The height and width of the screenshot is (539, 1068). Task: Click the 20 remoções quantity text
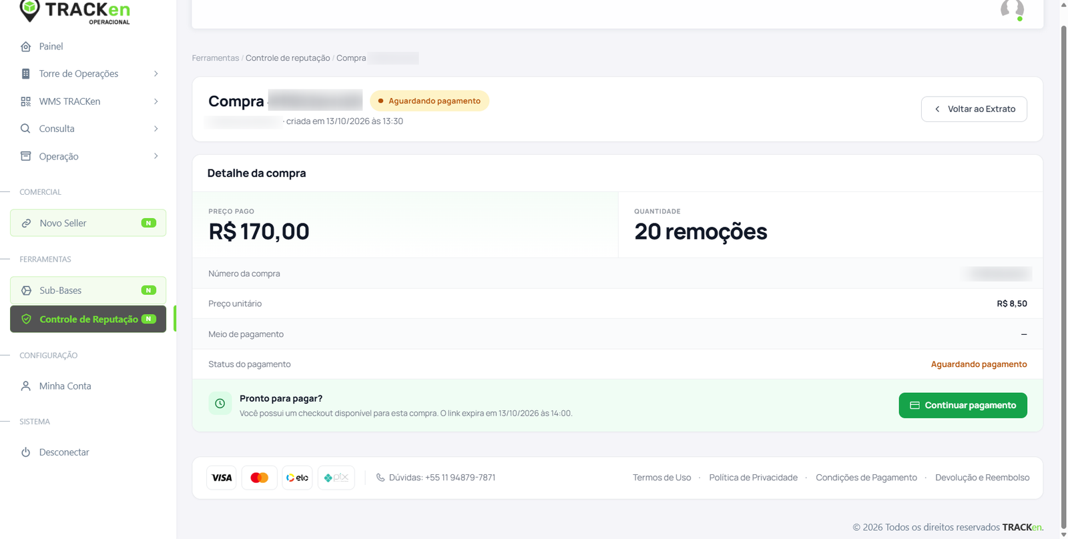tap(701, 232)
